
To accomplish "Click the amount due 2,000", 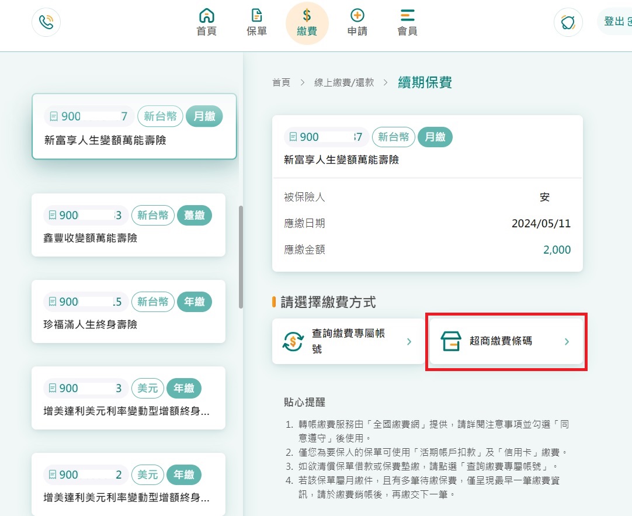I will coord(557,250).
